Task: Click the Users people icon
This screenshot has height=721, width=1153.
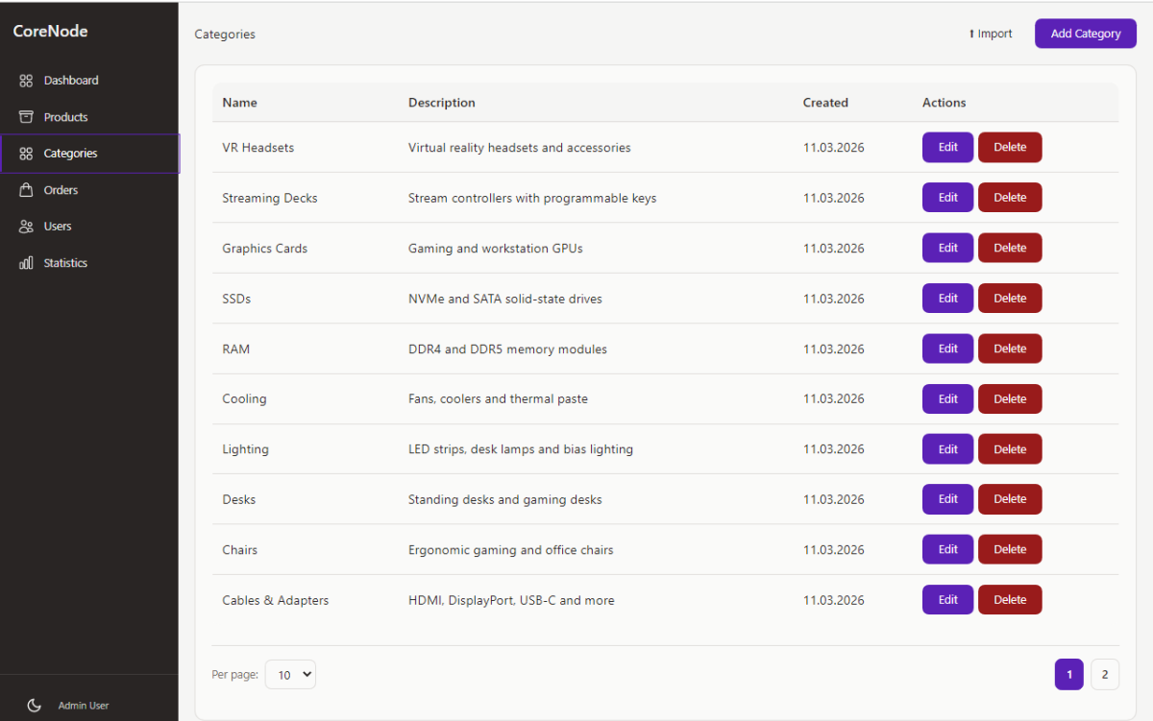Action: tap(26, 227)
